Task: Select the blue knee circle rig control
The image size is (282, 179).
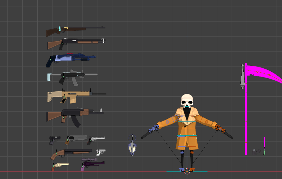Action: click(x=182, y=153)
